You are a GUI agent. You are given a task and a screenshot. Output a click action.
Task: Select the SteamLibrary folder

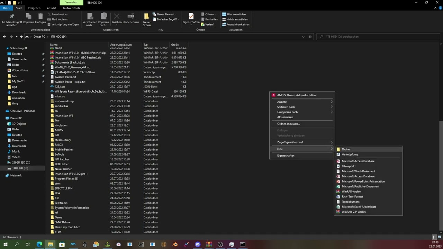[x=63, y=140]
